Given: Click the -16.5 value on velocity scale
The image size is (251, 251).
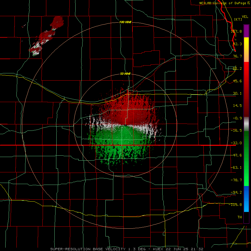Looking at the screenshot, I should click(x=236, y=131).
